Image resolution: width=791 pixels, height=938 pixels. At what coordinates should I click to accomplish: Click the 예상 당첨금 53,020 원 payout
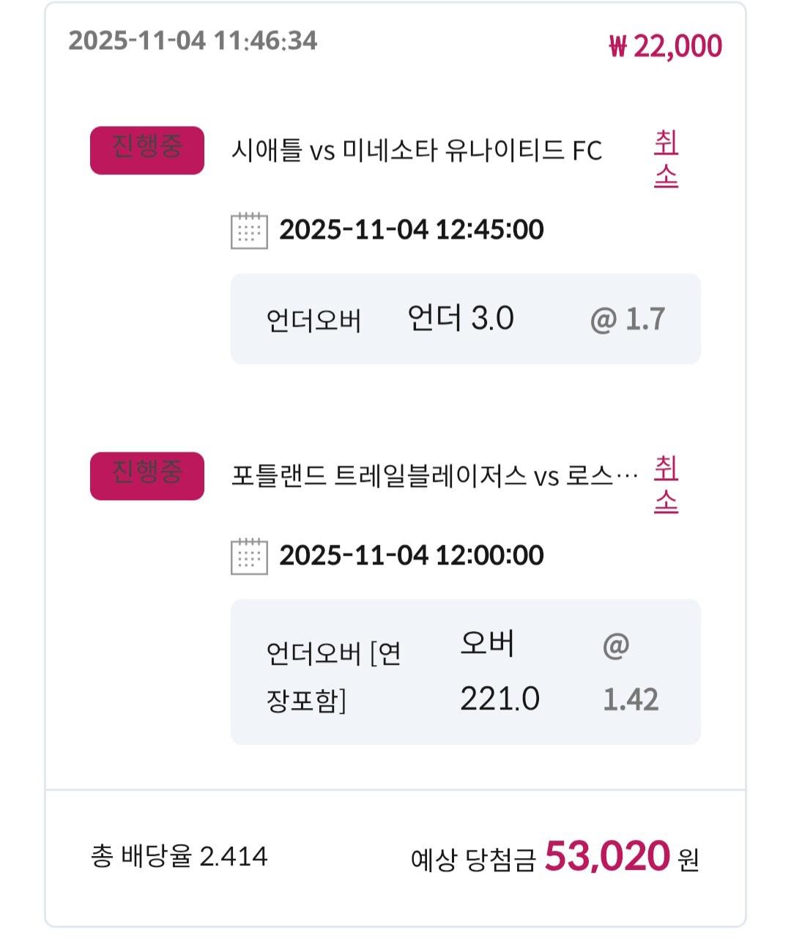tap(554, 857)
